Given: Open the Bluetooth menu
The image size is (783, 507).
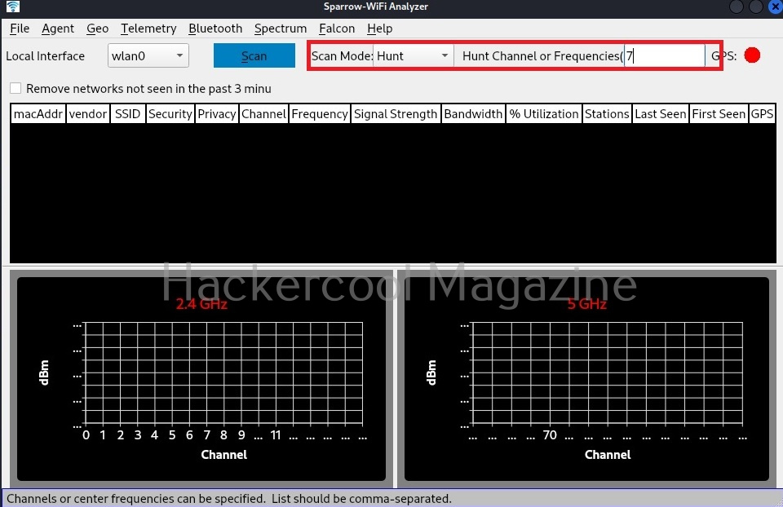Looking at the screenshot, I should [215, 29].
